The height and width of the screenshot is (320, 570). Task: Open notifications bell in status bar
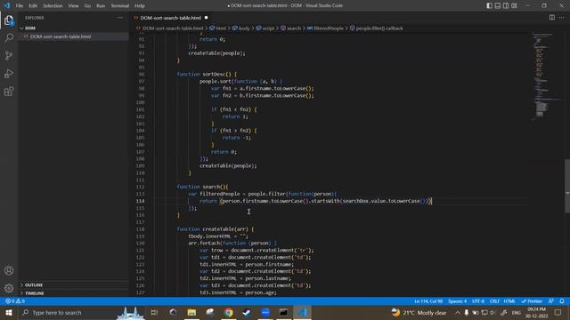point(562,301)
